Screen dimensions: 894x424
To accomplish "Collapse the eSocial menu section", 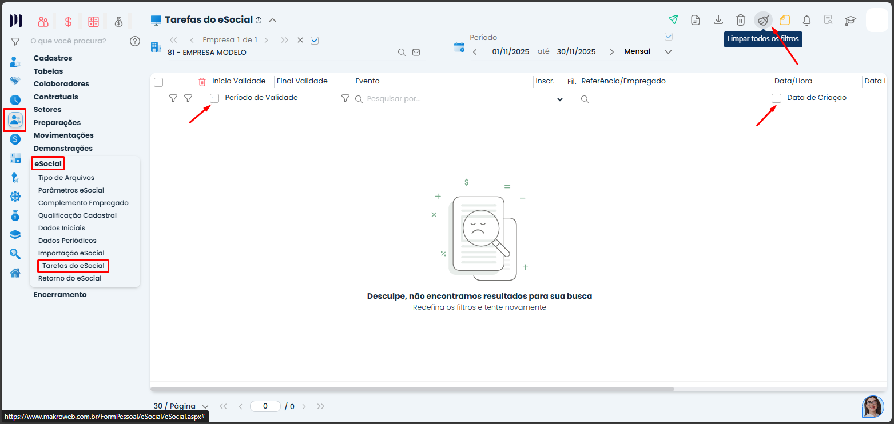I will click(48, 164).
